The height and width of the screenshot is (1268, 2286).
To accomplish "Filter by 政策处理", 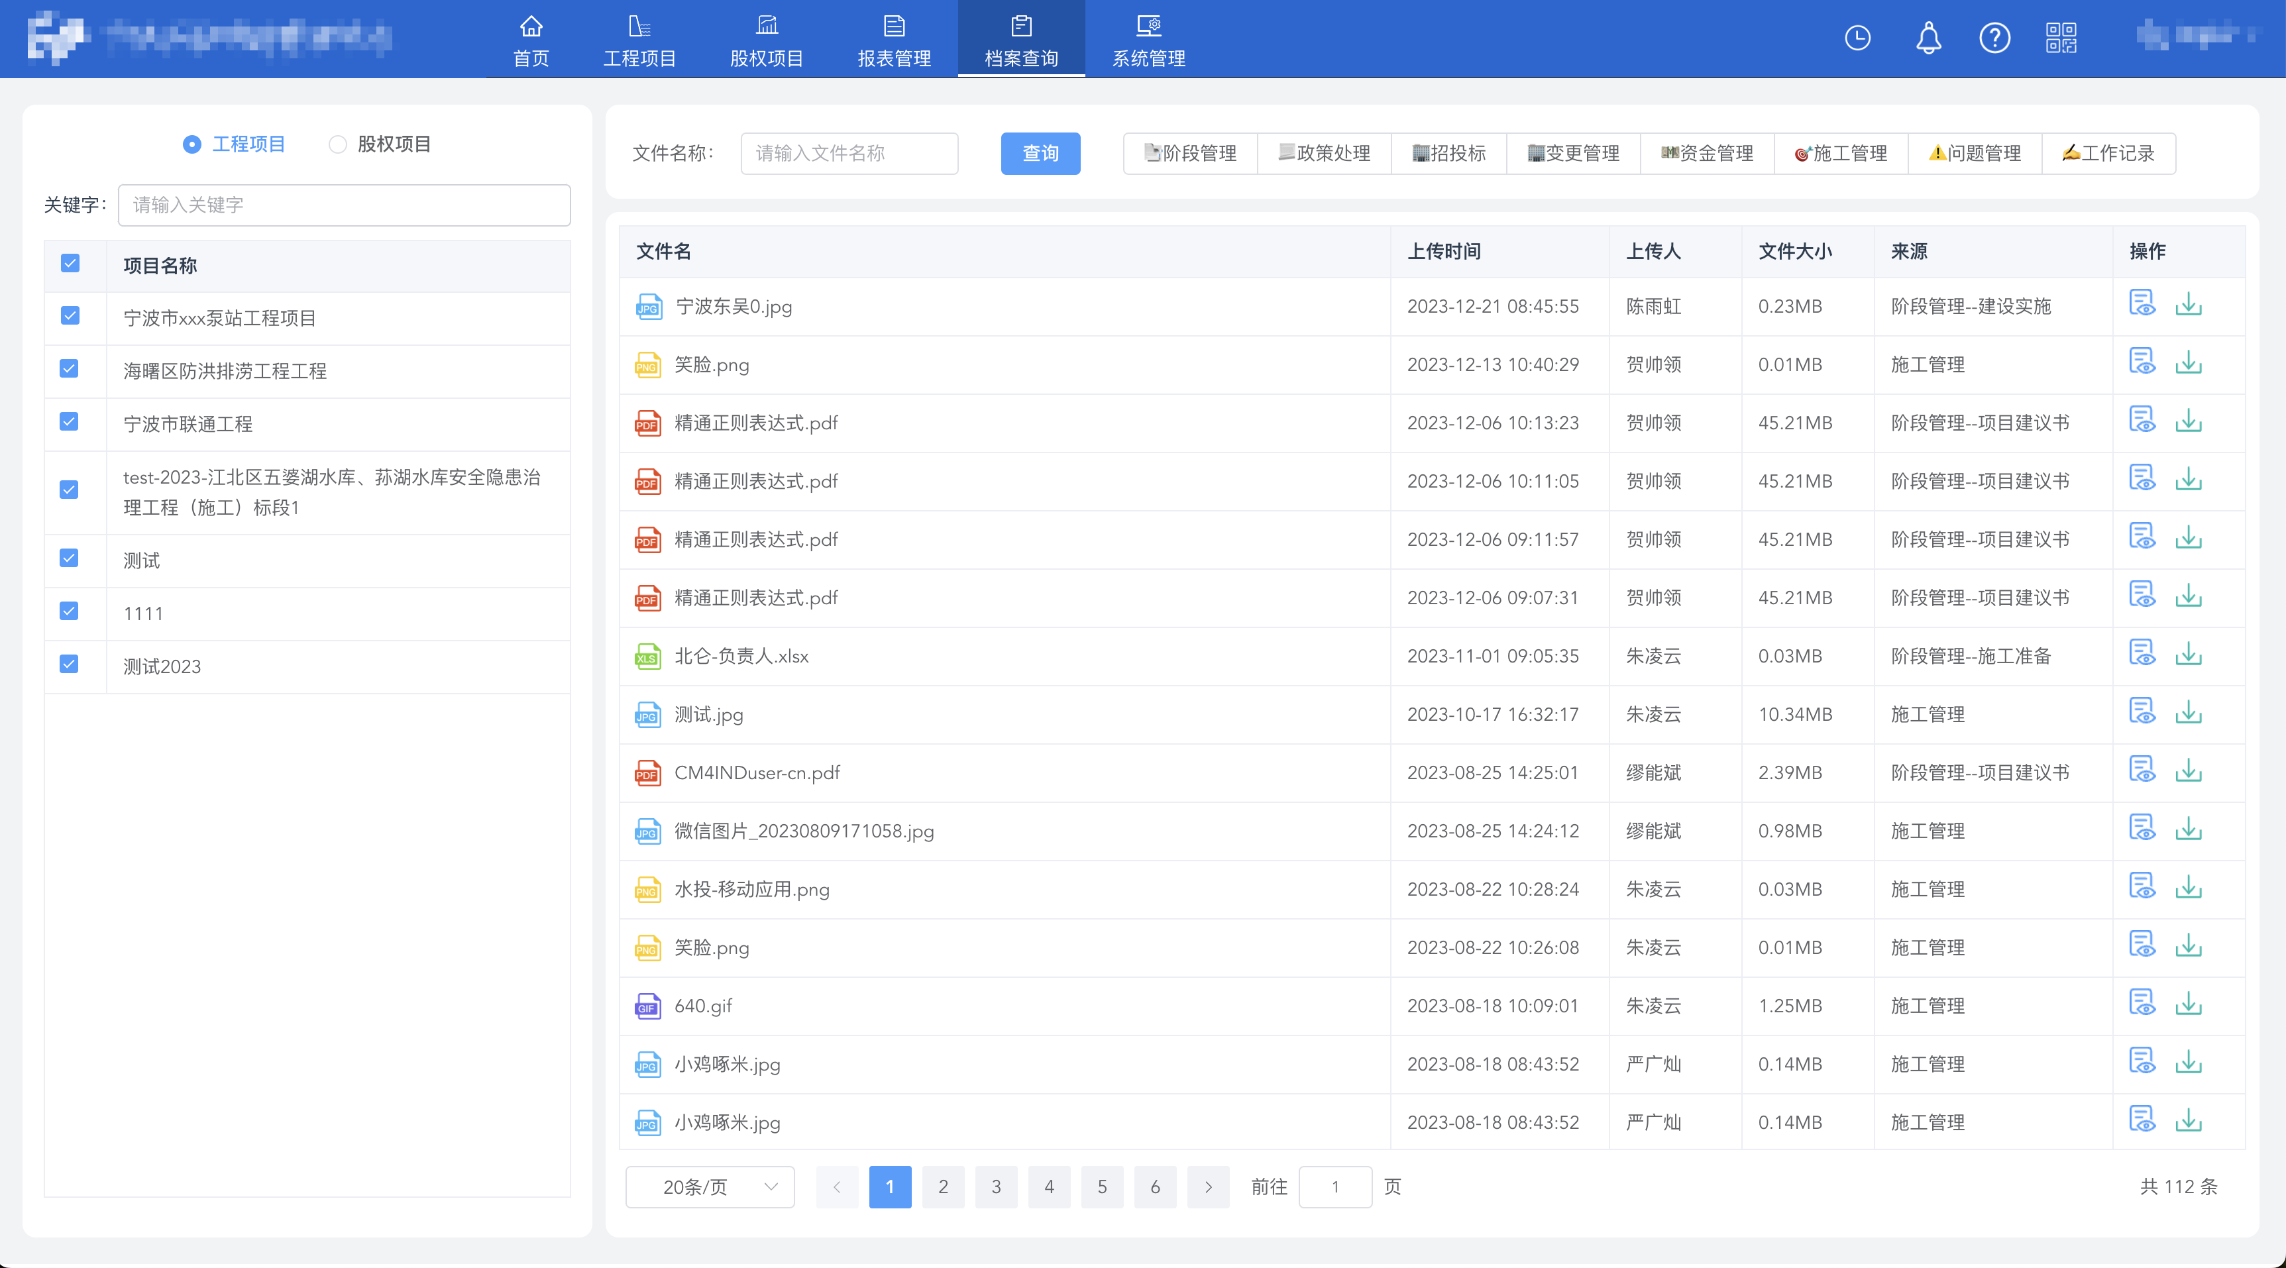I will click(1325, 154).
